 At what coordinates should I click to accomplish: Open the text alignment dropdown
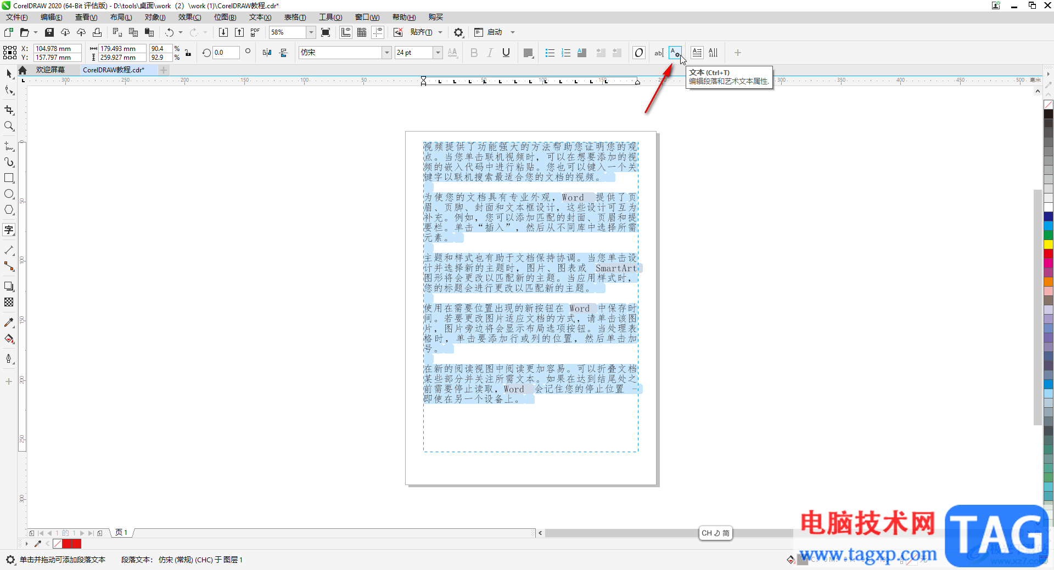click(528, 53)
